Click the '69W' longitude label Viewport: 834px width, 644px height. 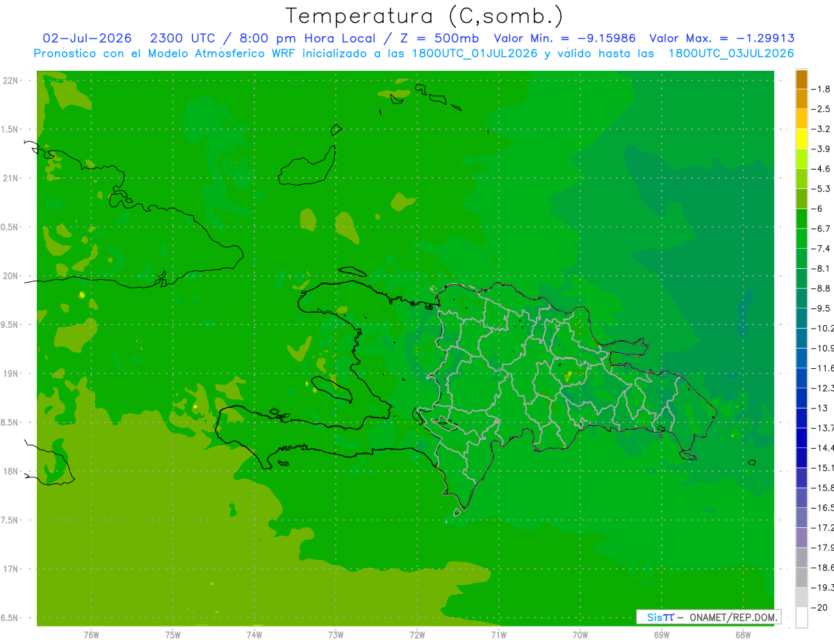[662, 634]
